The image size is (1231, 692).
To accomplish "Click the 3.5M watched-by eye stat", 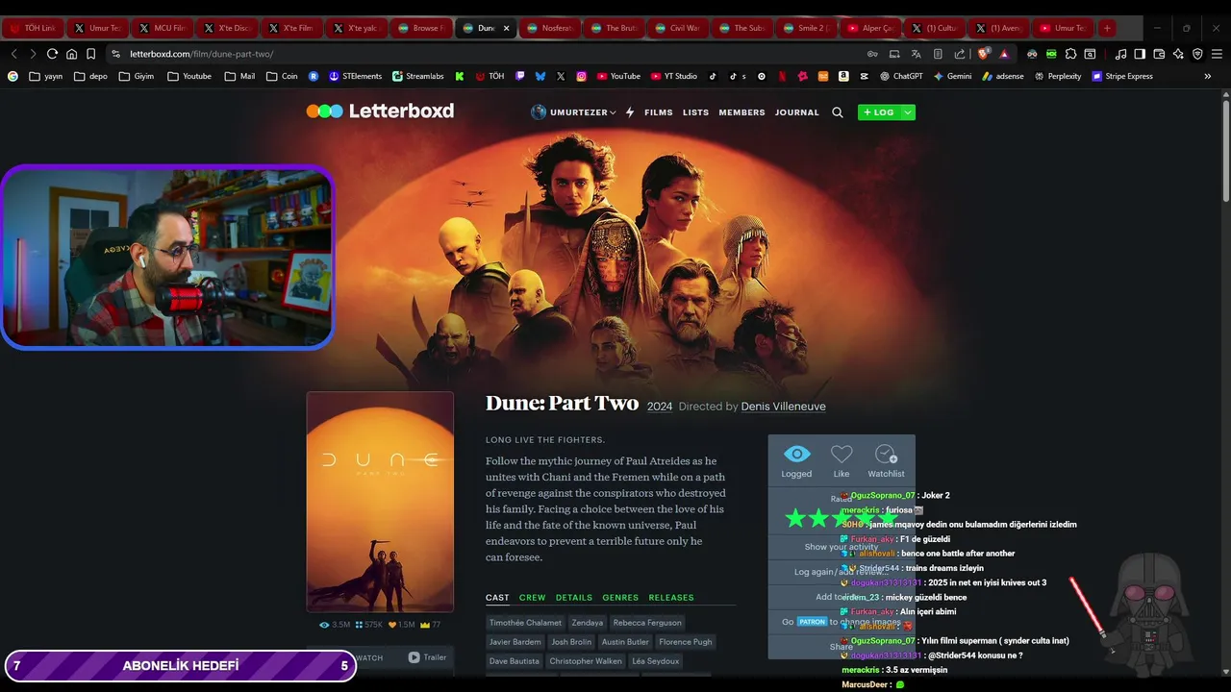I will (x=336, y=625).
